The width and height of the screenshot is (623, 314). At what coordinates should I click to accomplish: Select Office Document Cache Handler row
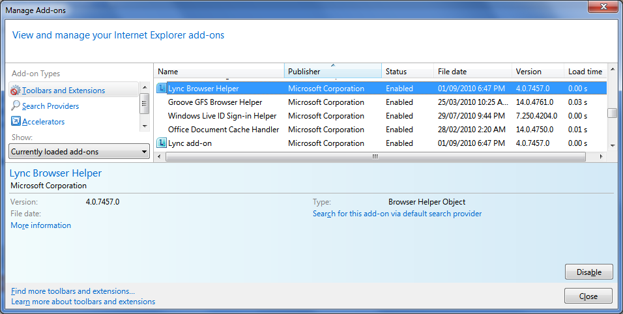click(x=381, y=130)
